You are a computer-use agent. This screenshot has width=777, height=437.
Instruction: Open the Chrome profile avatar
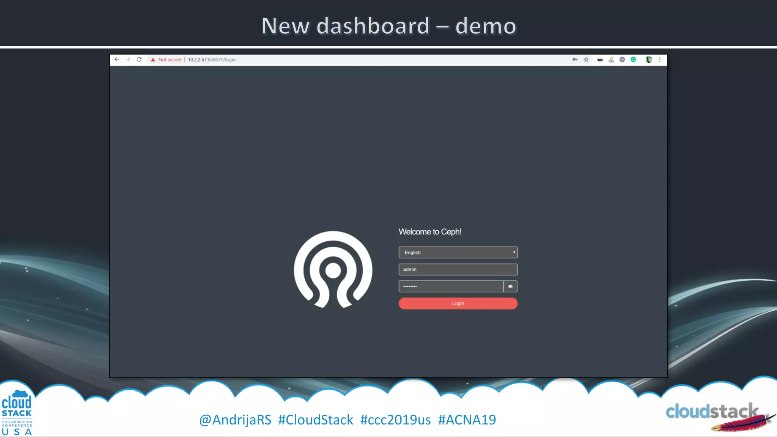[649, 60]
